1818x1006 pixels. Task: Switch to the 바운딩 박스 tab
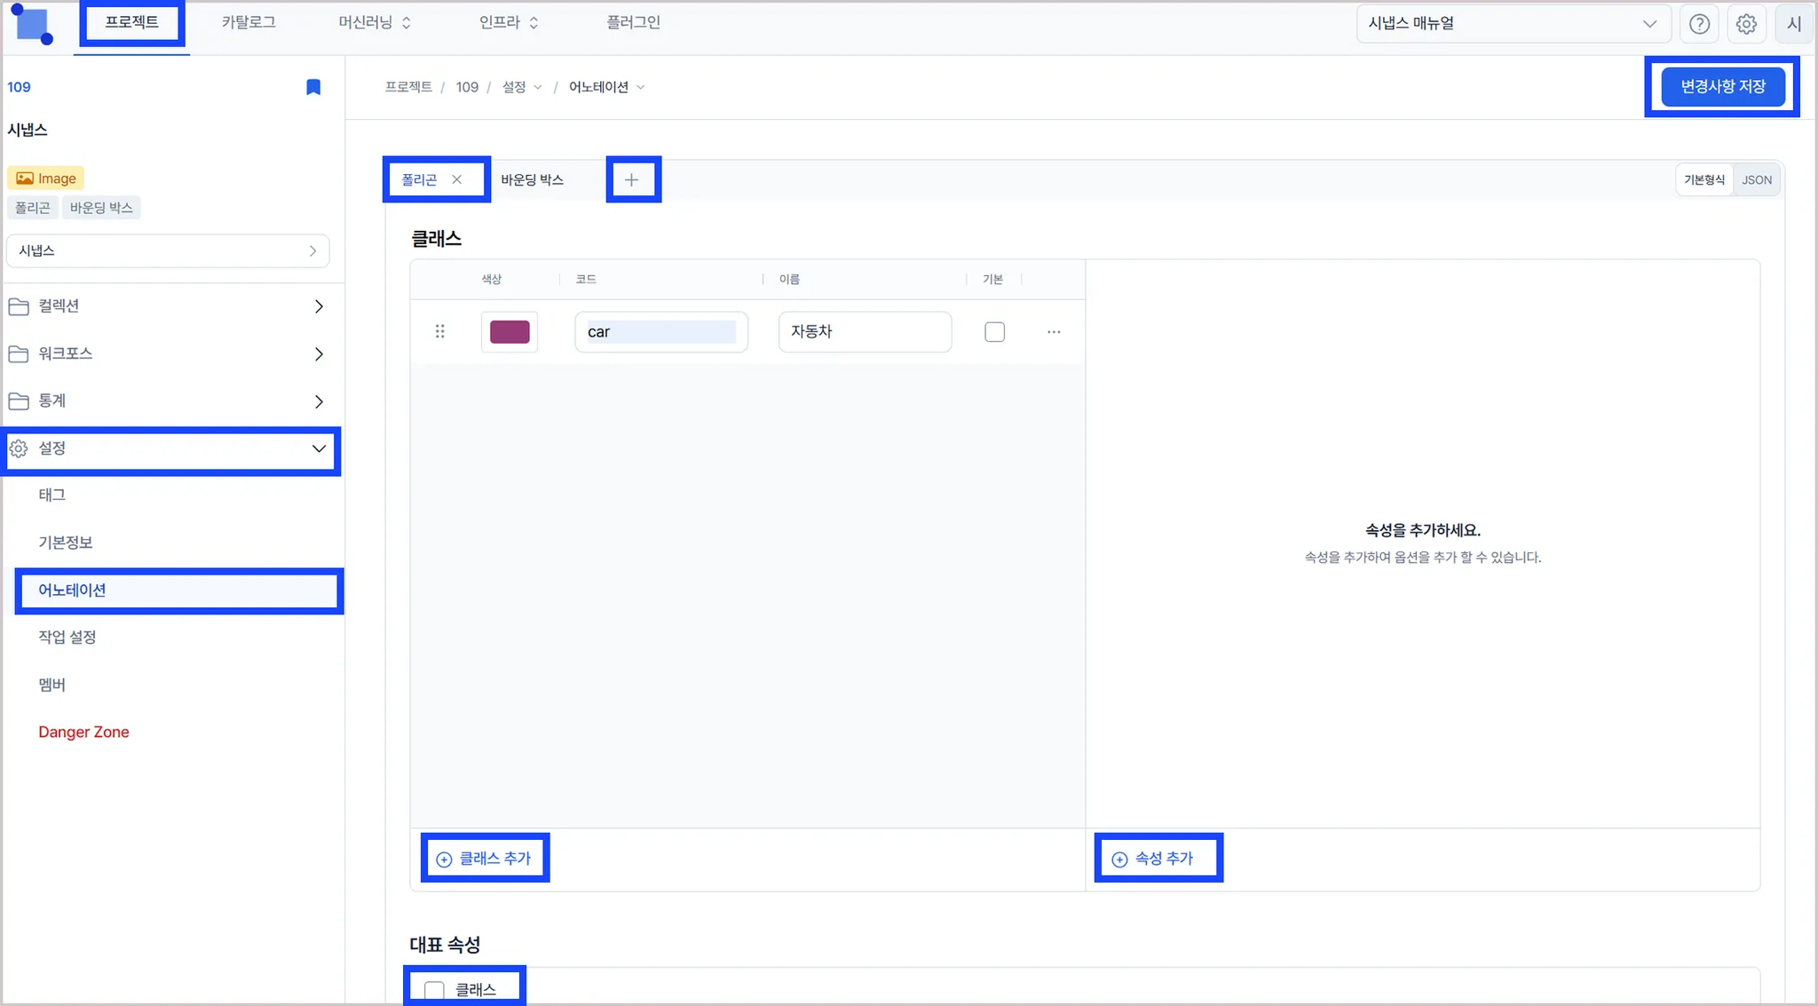click(x=532, y=180)
